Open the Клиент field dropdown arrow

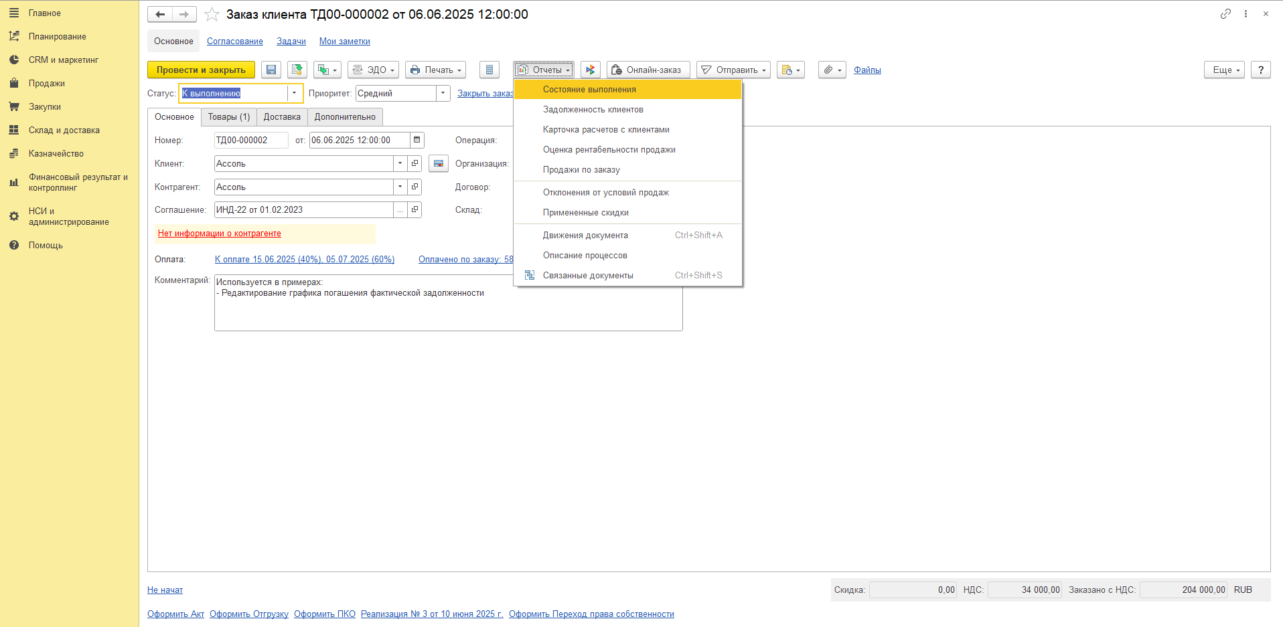pyautogui.click(x=400, y=163)
